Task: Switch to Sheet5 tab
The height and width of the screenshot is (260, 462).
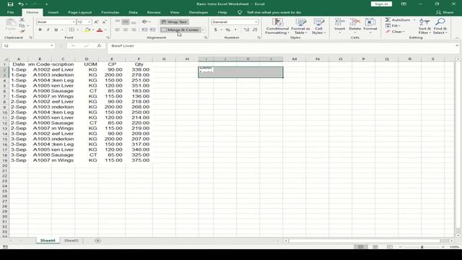Action: [x=71, y=240]
